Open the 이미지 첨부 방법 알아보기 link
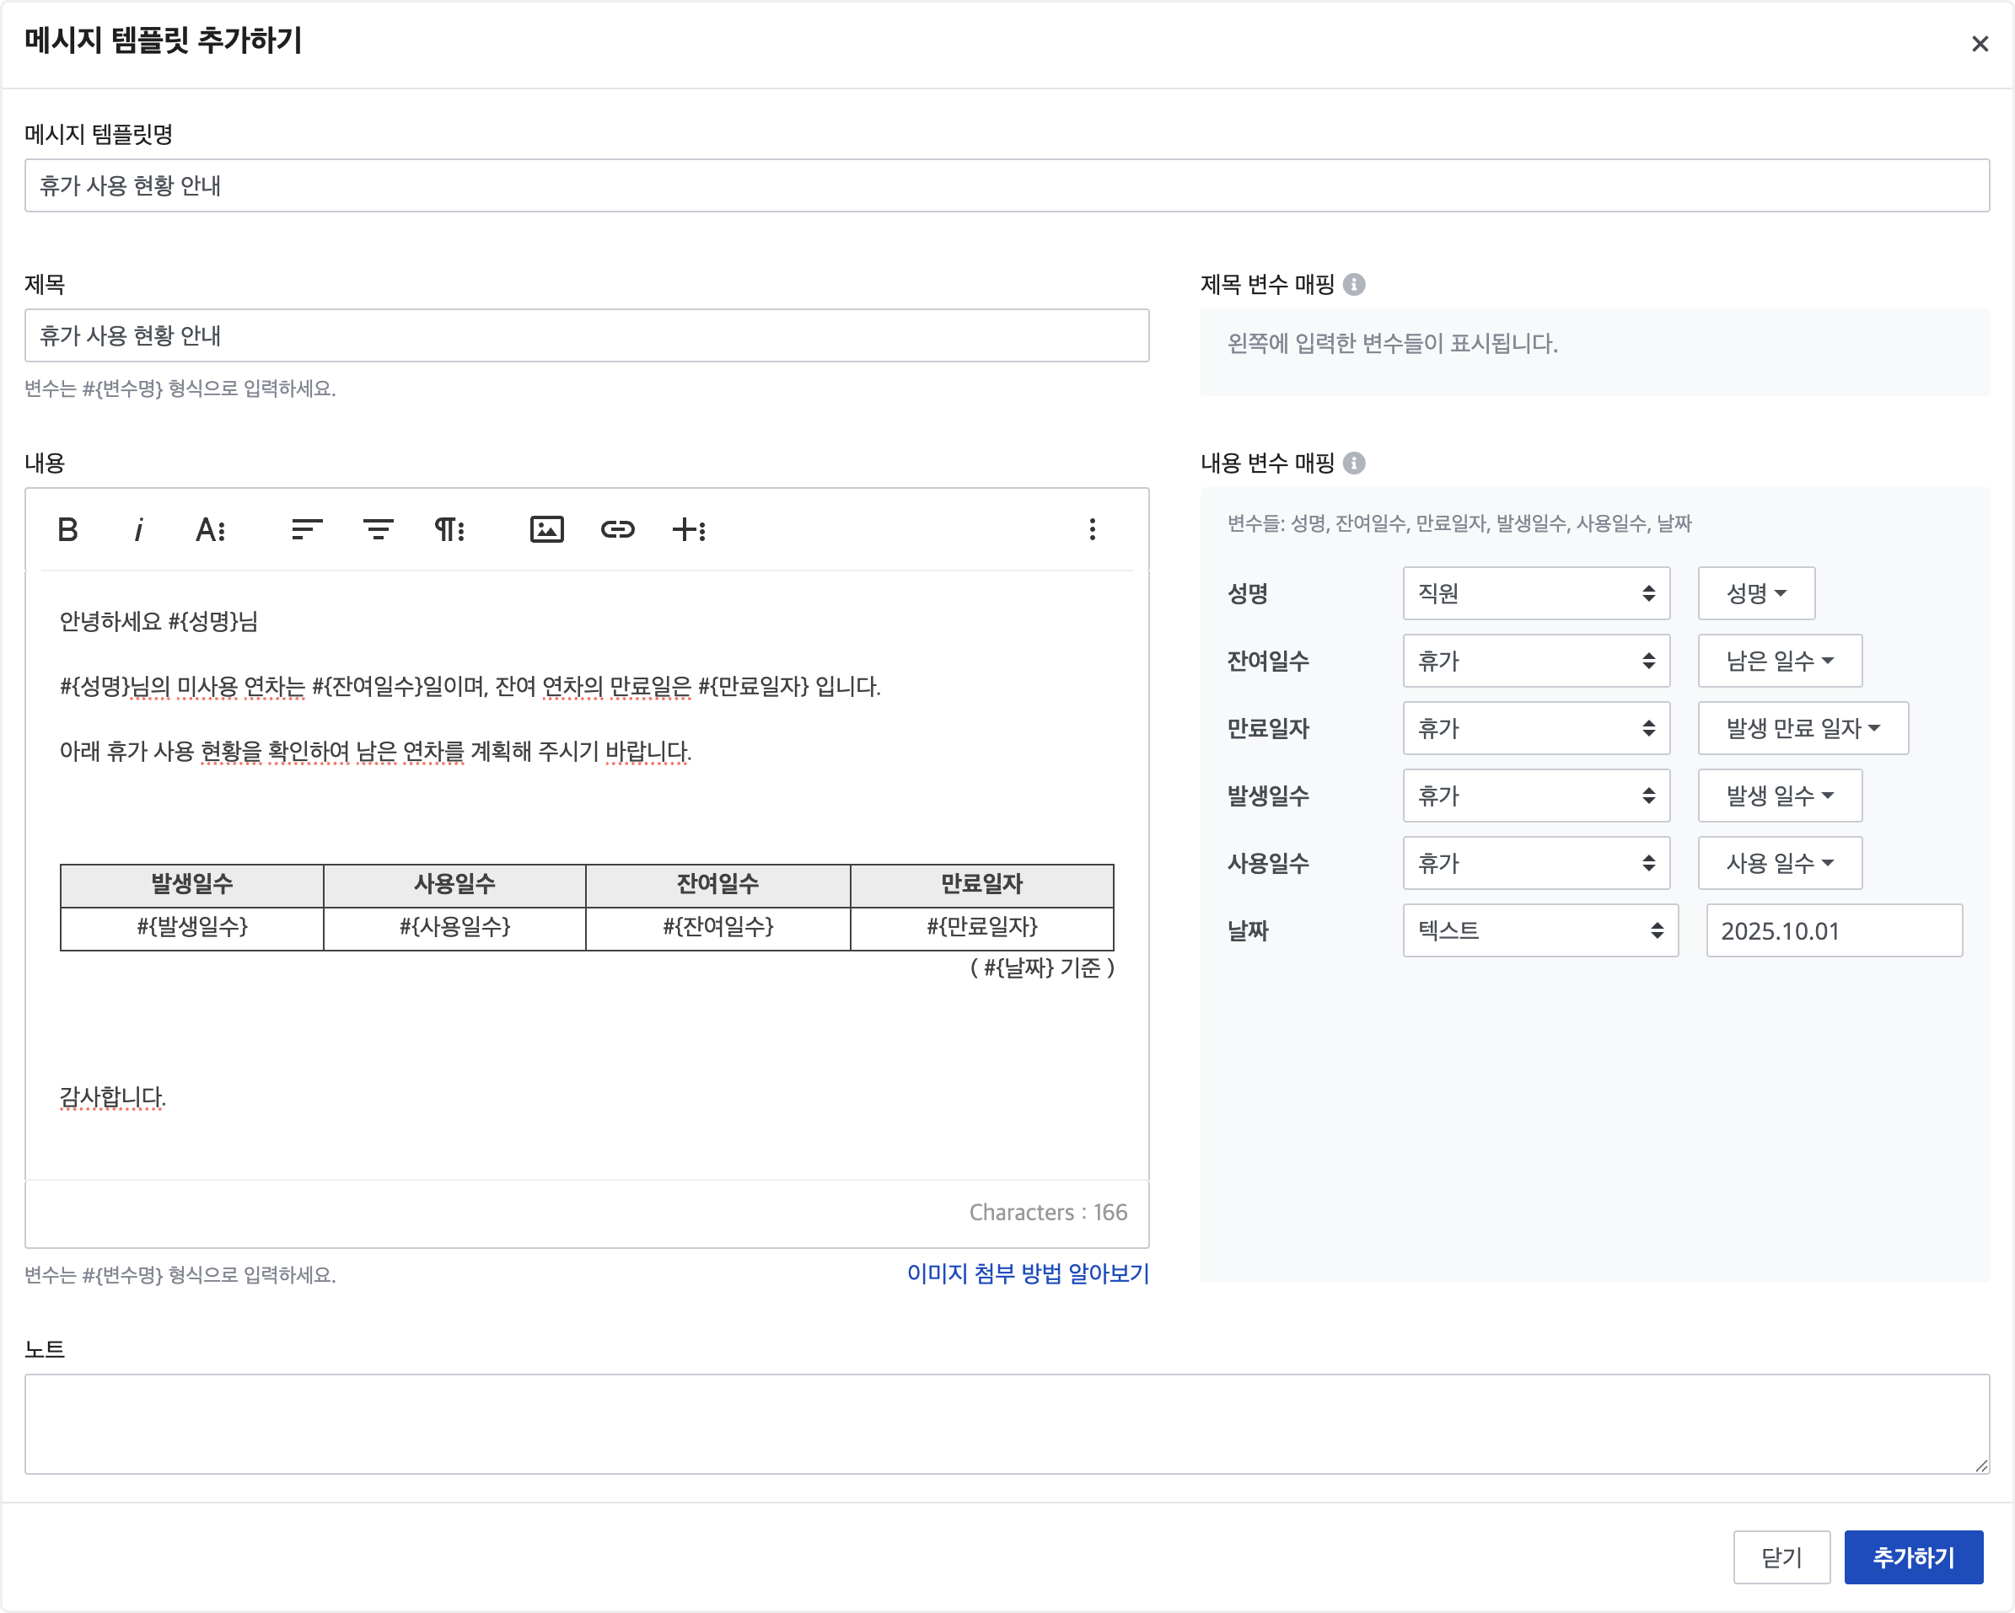Screen dimensions: 2015x1613 pos(1028,1274)
